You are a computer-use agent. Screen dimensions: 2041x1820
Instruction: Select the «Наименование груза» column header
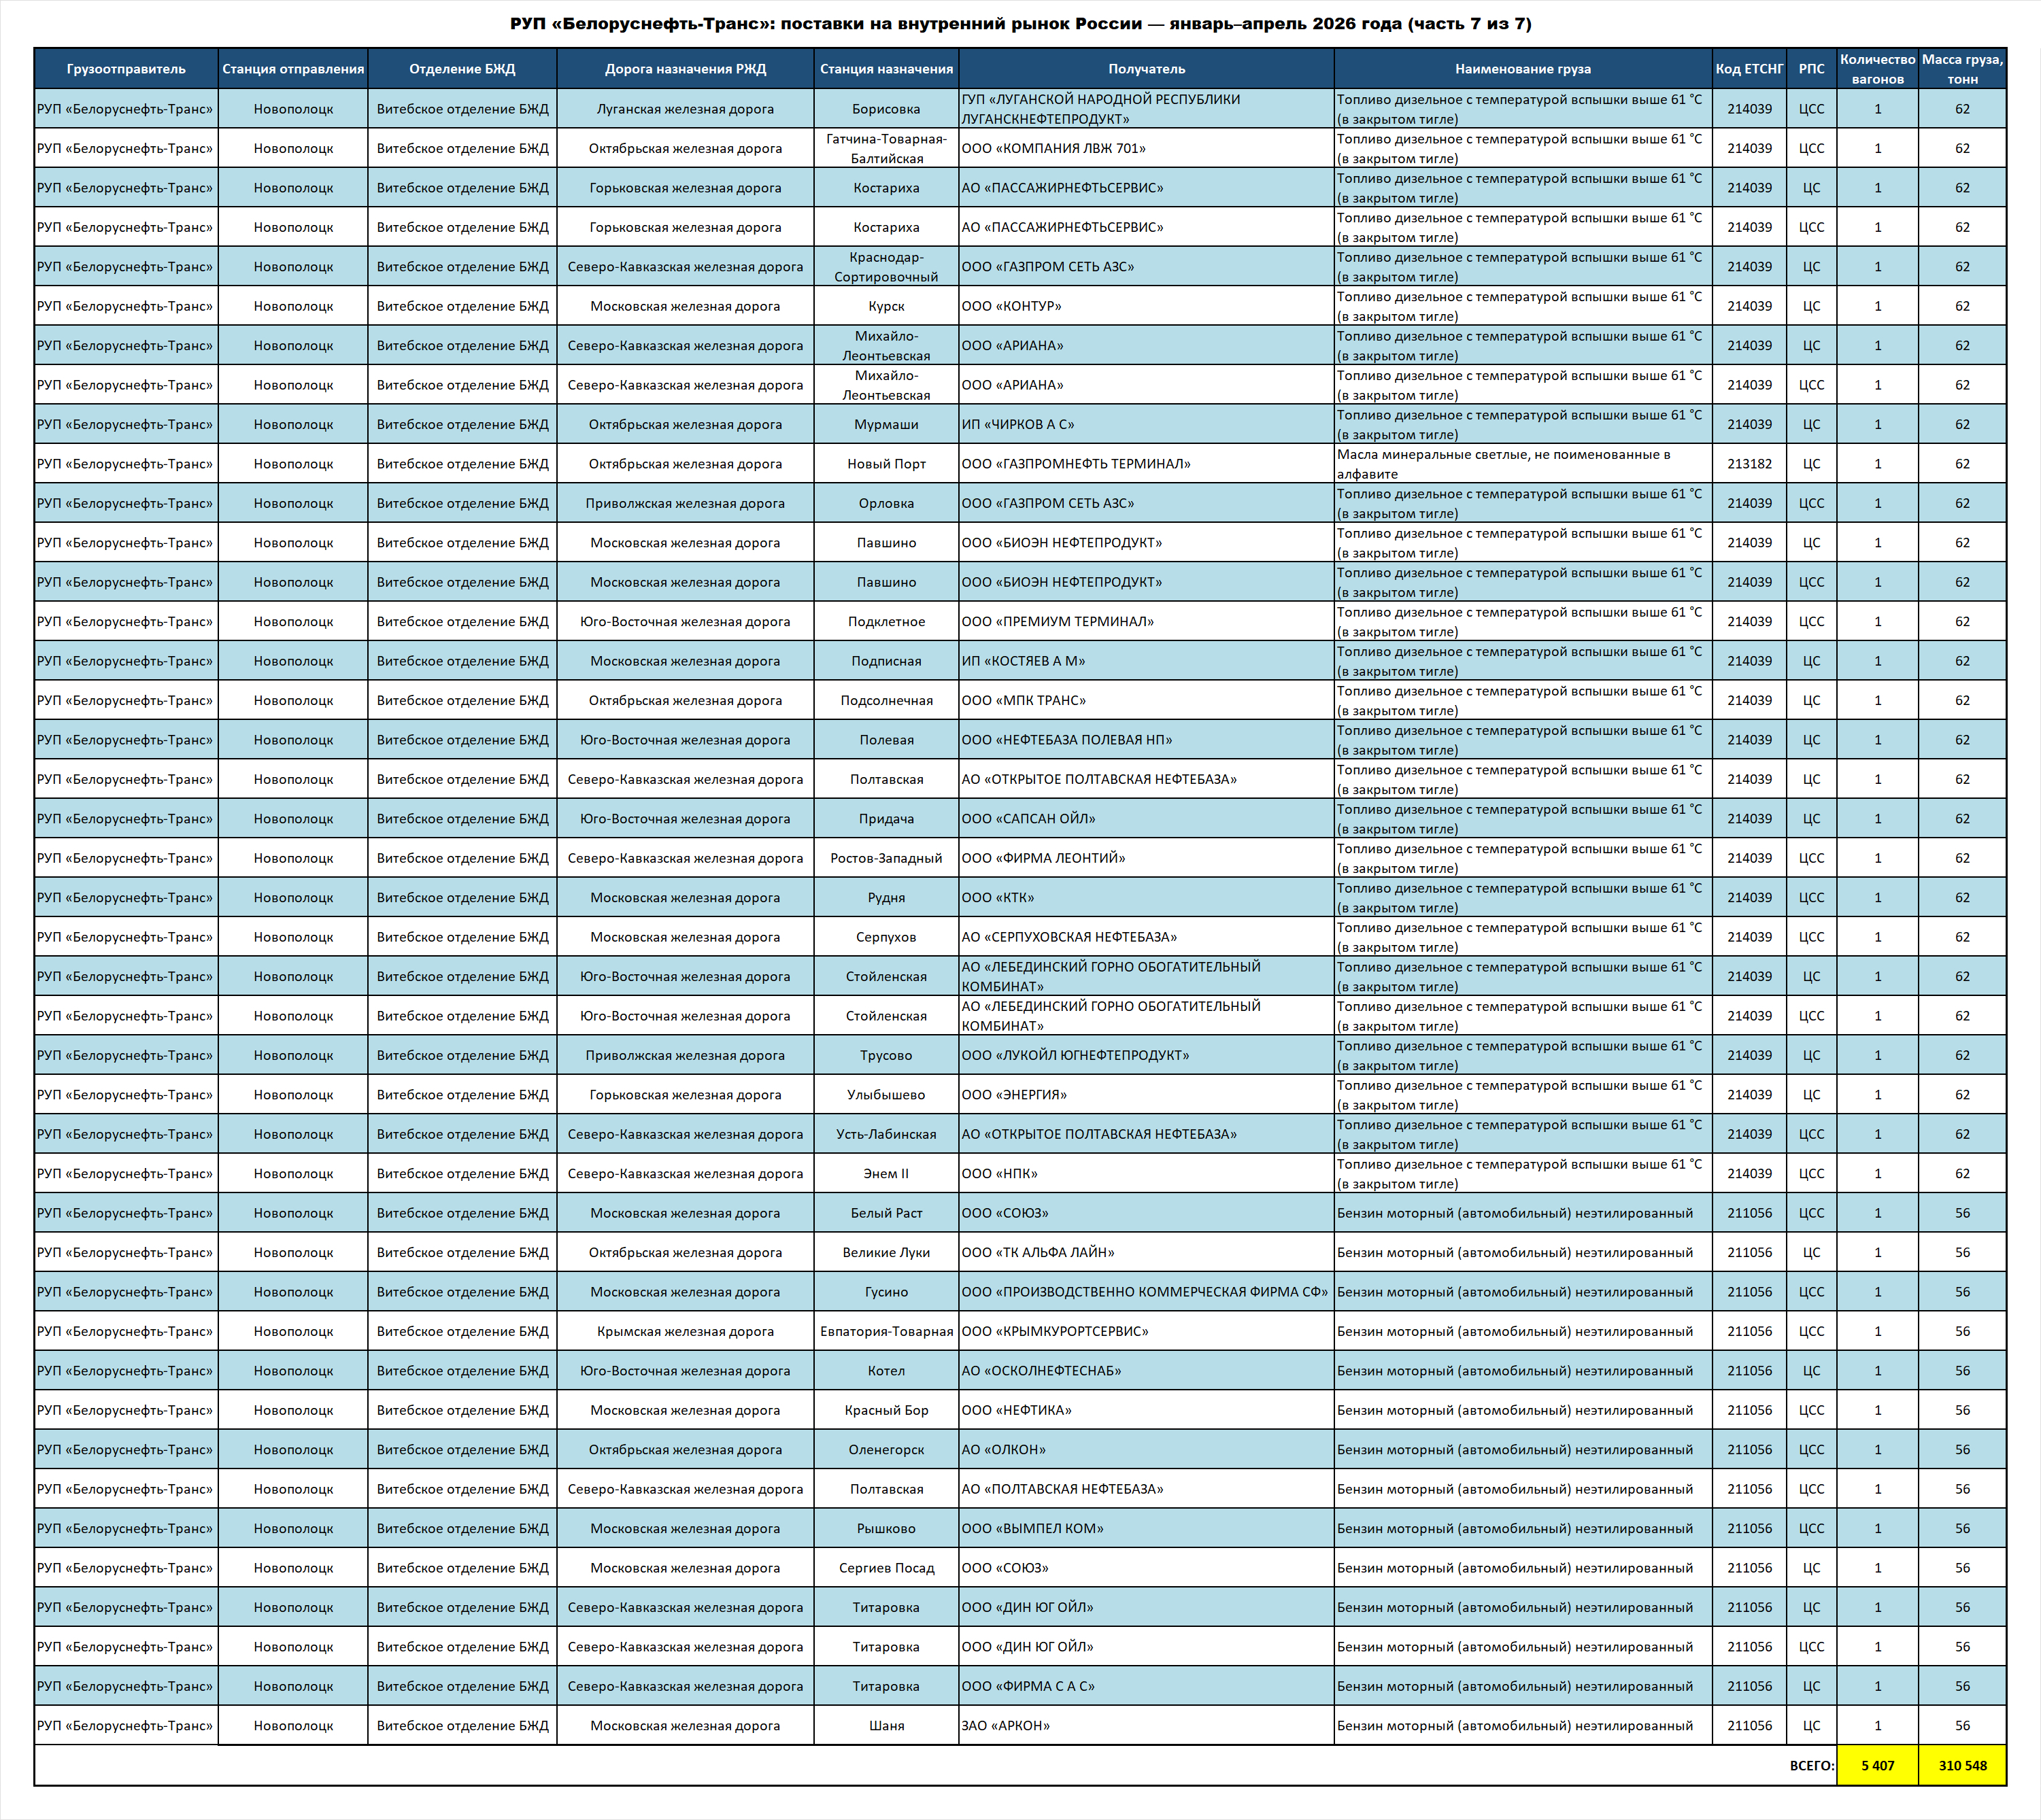tap(1523, 69)
